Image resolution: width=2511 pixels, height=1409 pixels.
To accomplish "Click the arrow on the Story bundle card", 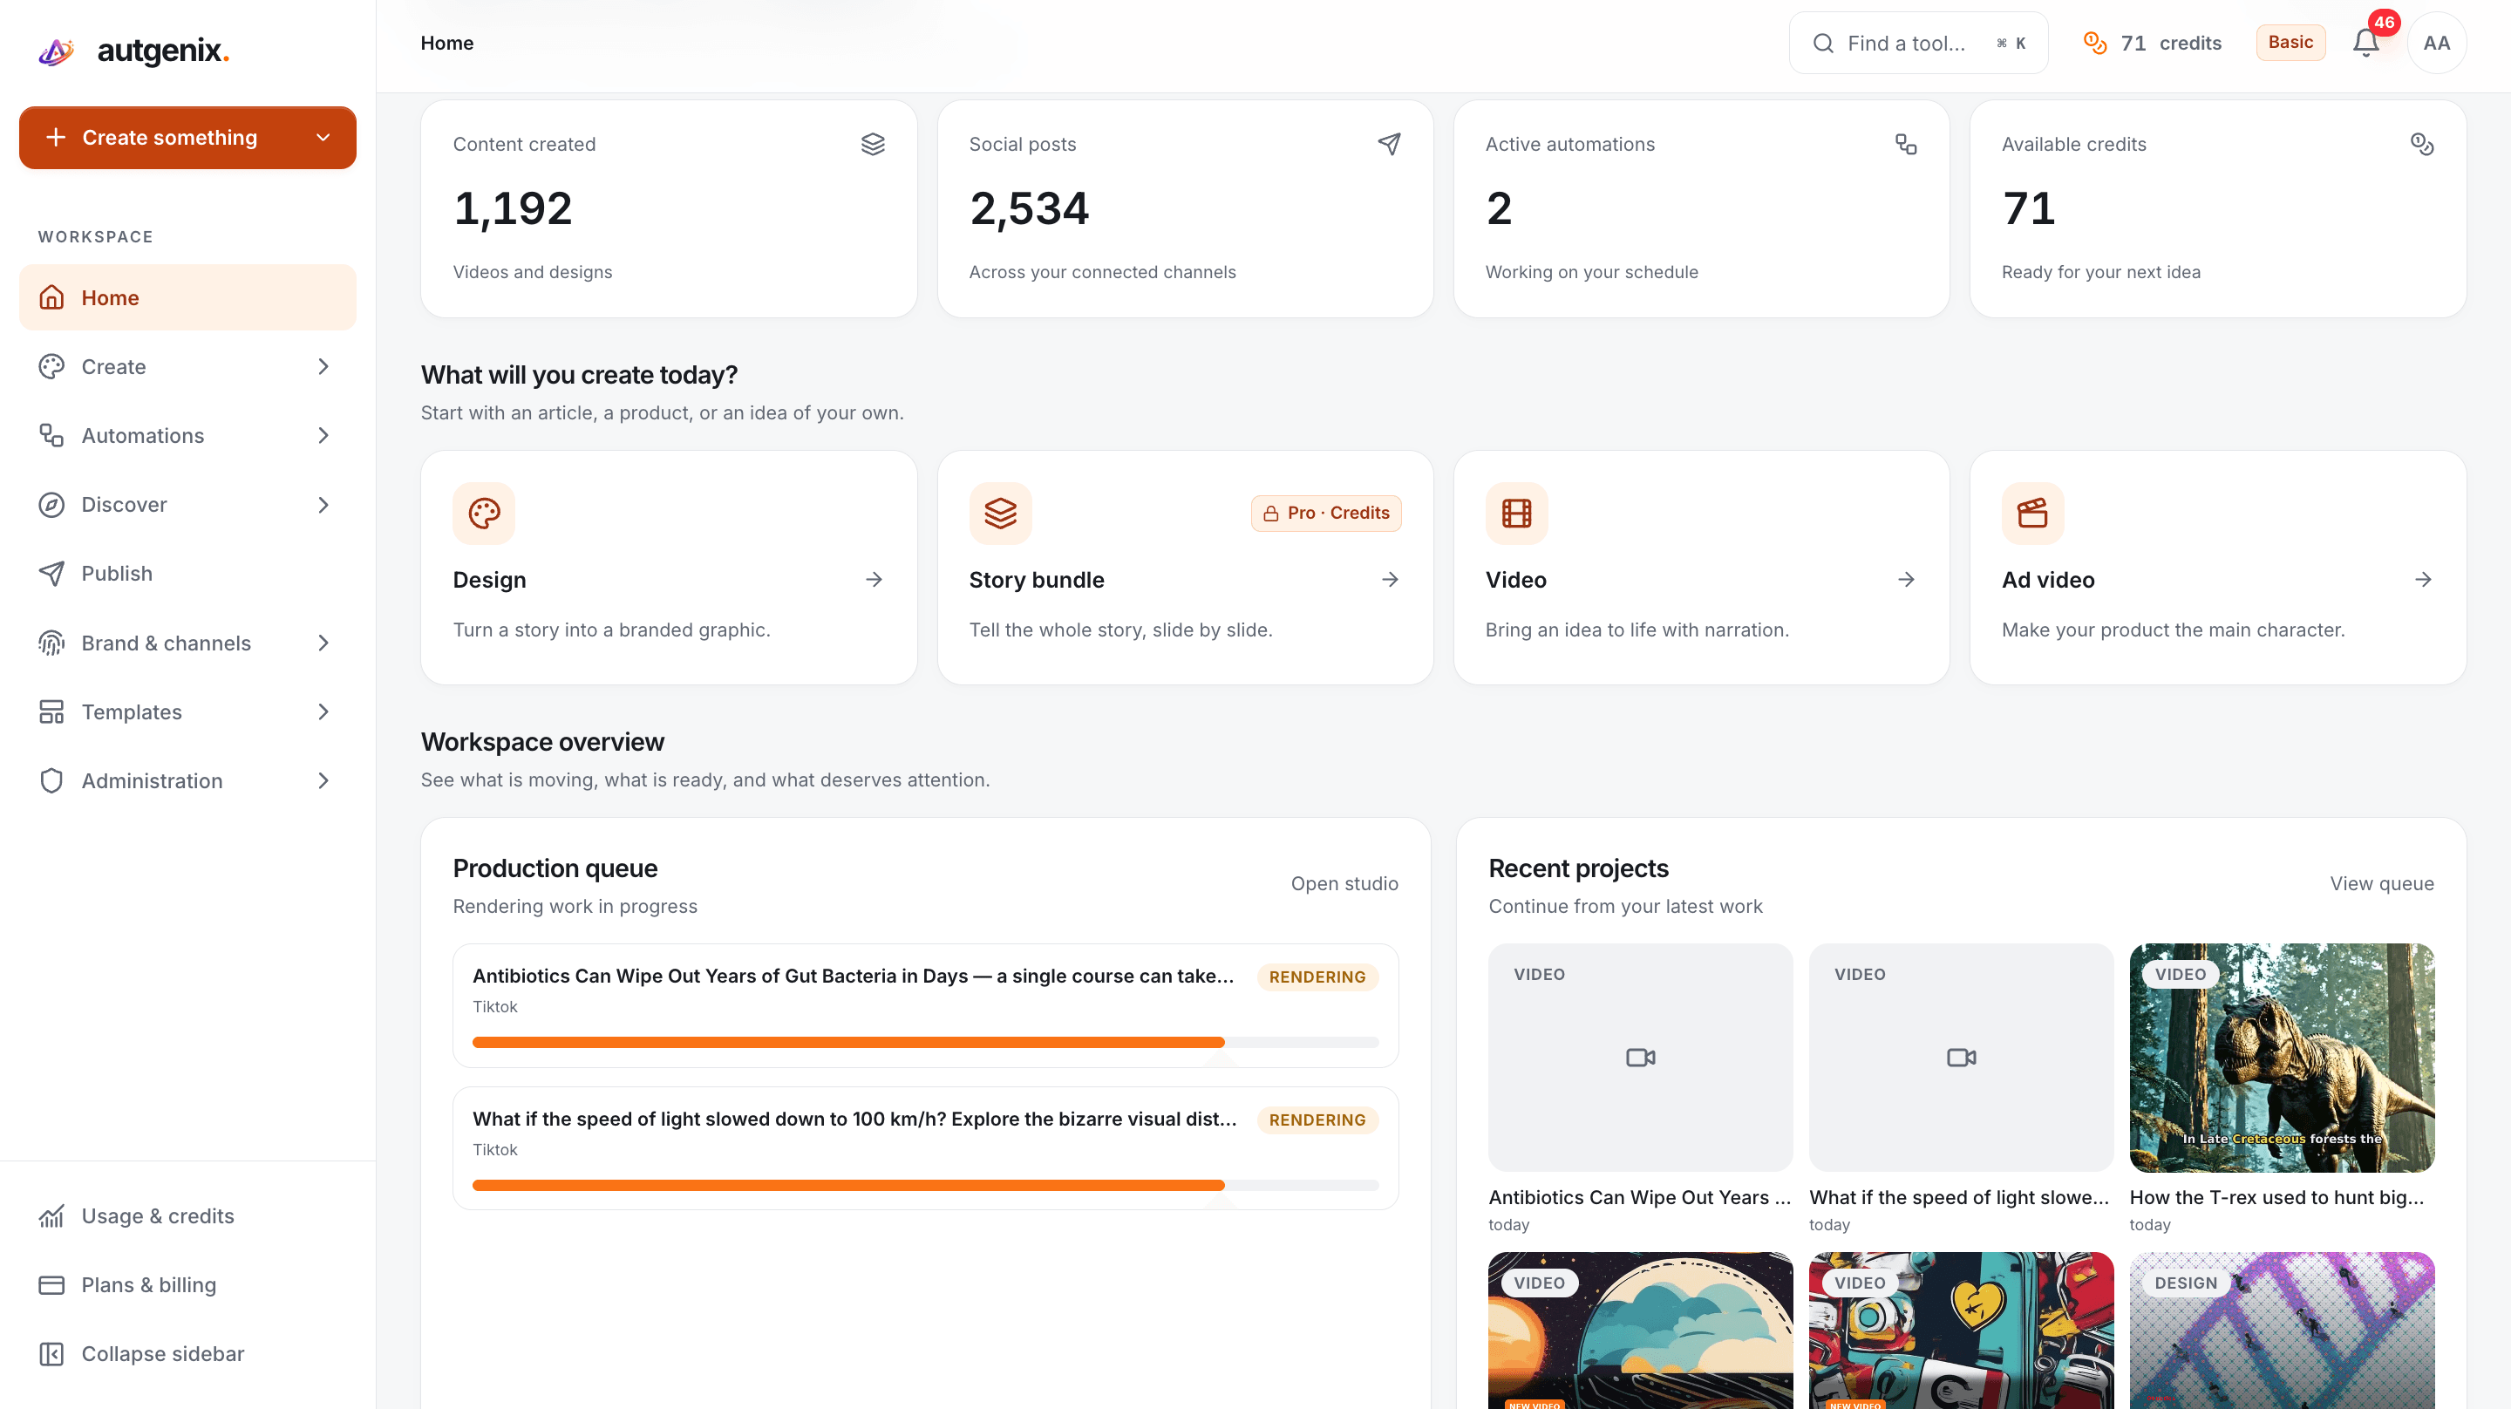I will coord(1390,580).
